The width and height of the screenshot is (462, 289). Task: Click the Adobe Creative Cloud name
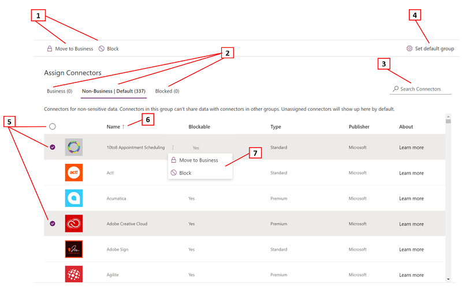126,224
